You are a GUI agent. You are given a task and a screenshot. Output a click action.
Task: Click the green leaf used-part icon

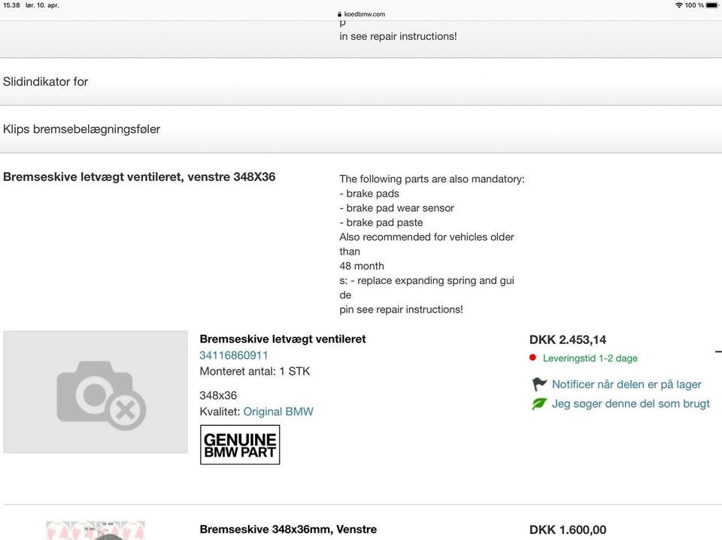(x=539, y=404)
